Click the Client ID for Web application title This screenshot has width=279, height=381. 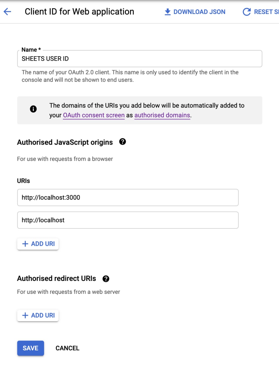click(x=79, y=12)
